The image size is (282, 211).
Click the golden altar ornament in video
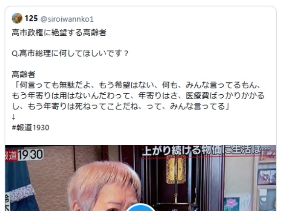click(x=176, y=170)
